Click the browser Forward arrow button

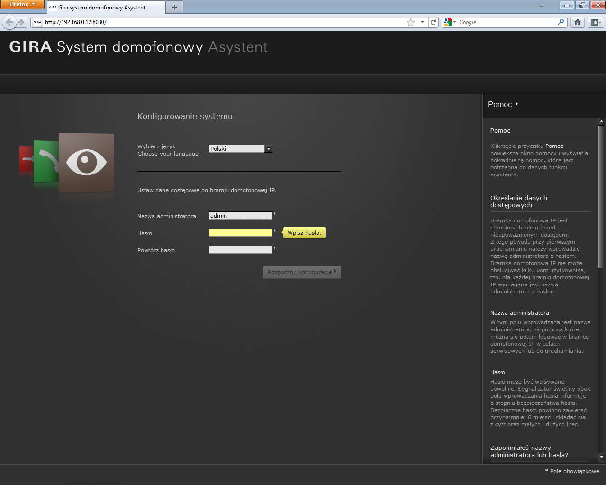(x=21, y=22)
